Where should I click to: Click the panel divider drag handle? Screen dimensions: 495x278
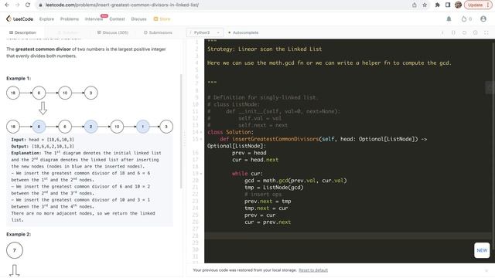click(184, 139)
